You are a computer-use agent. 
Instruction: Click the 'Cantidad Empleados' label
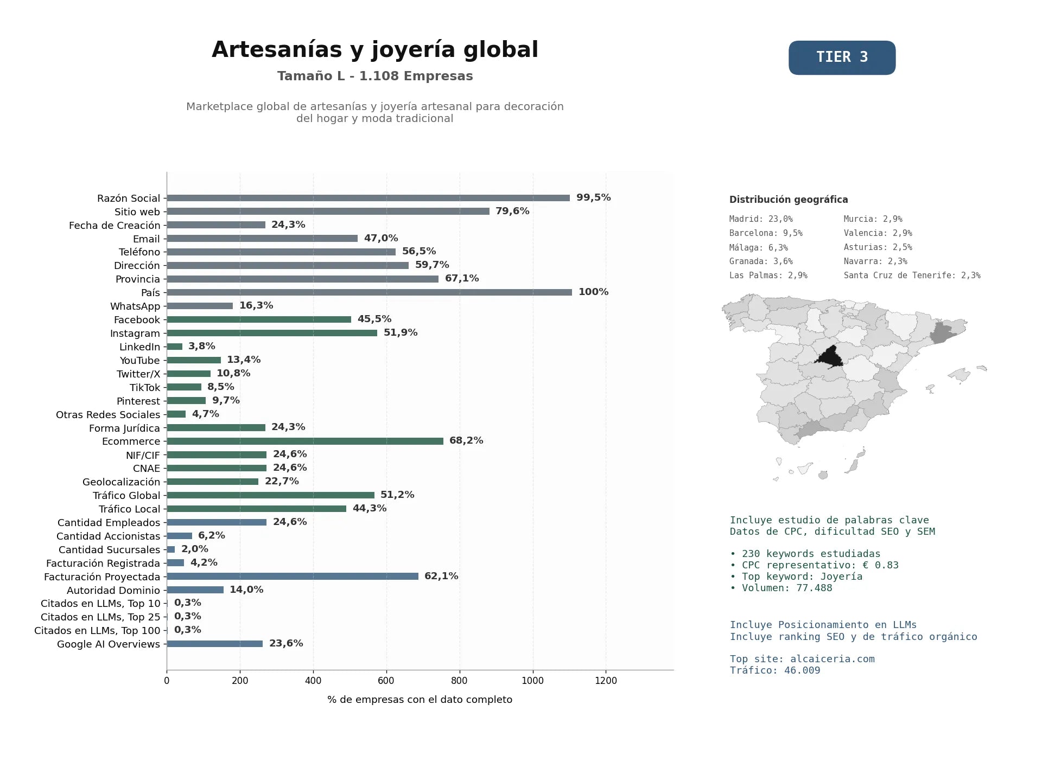[x=109, y=523]
